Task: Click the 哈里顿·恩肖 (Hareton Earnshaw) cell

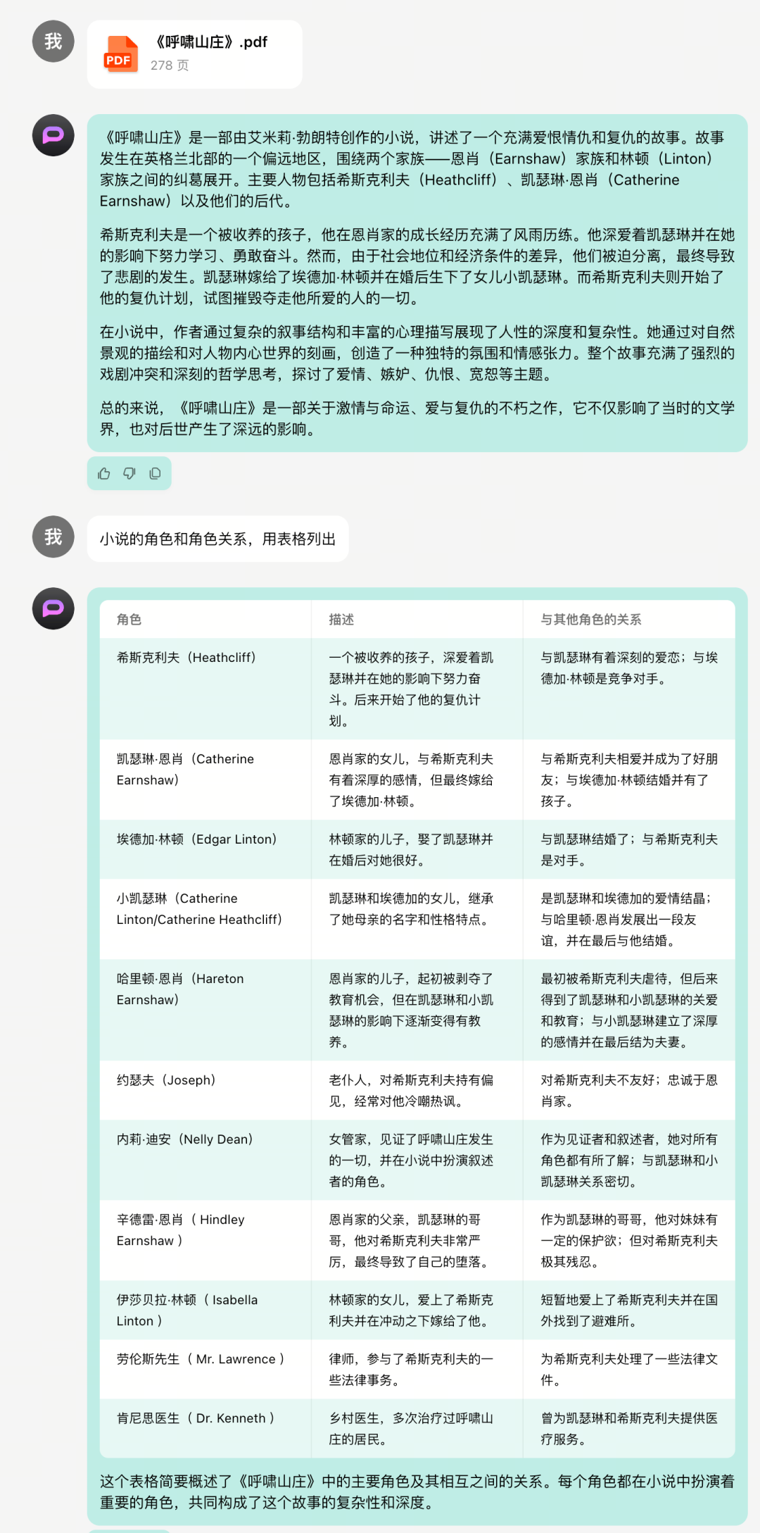Action: 180,989
